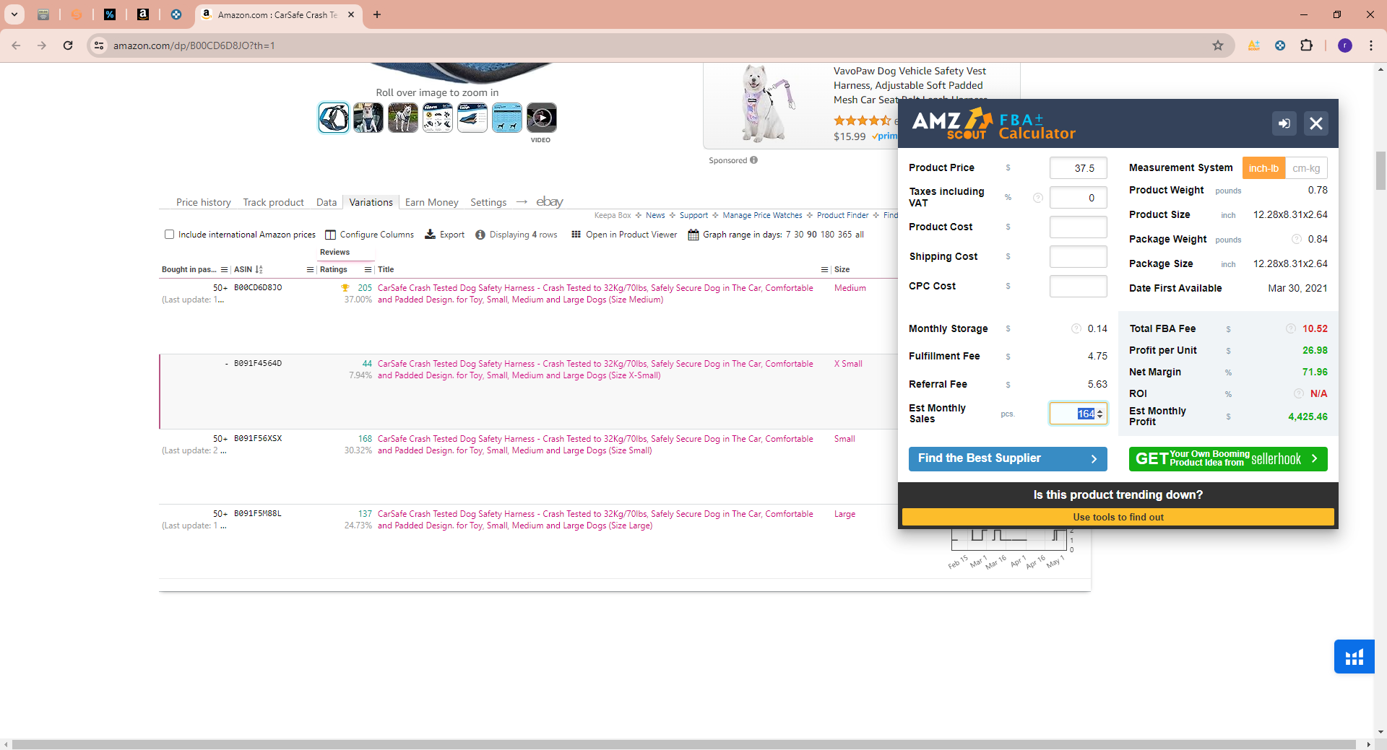Image resolution: width=1387 pixels, height=750 pixels.
Task: Open the Keepa Support link
Action: click(x=693, y=215)
